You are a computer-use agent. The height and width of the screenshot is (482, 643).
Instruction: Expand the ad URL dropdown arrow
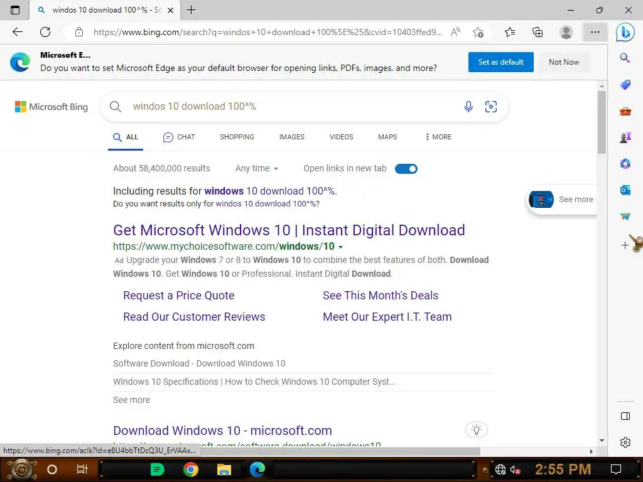[340, 247]
